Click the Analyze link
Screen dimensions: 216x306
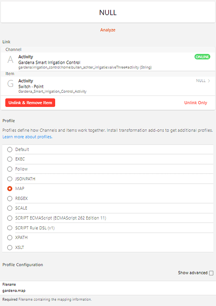point(108,30)
